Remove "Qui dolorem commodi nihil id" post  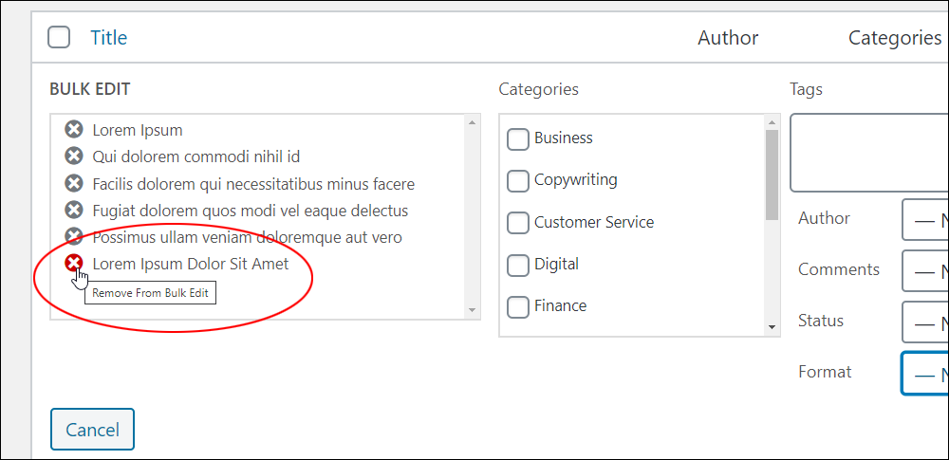73,156
